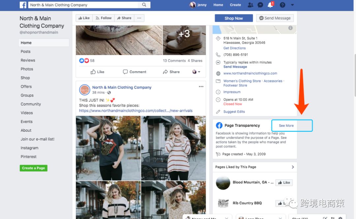Open the Messenger icon in top bar
Screen dimensions: 356x219
point(260,5)
